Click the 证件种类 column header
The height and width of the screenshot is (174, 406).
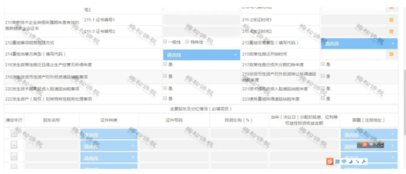pos(109,120)
